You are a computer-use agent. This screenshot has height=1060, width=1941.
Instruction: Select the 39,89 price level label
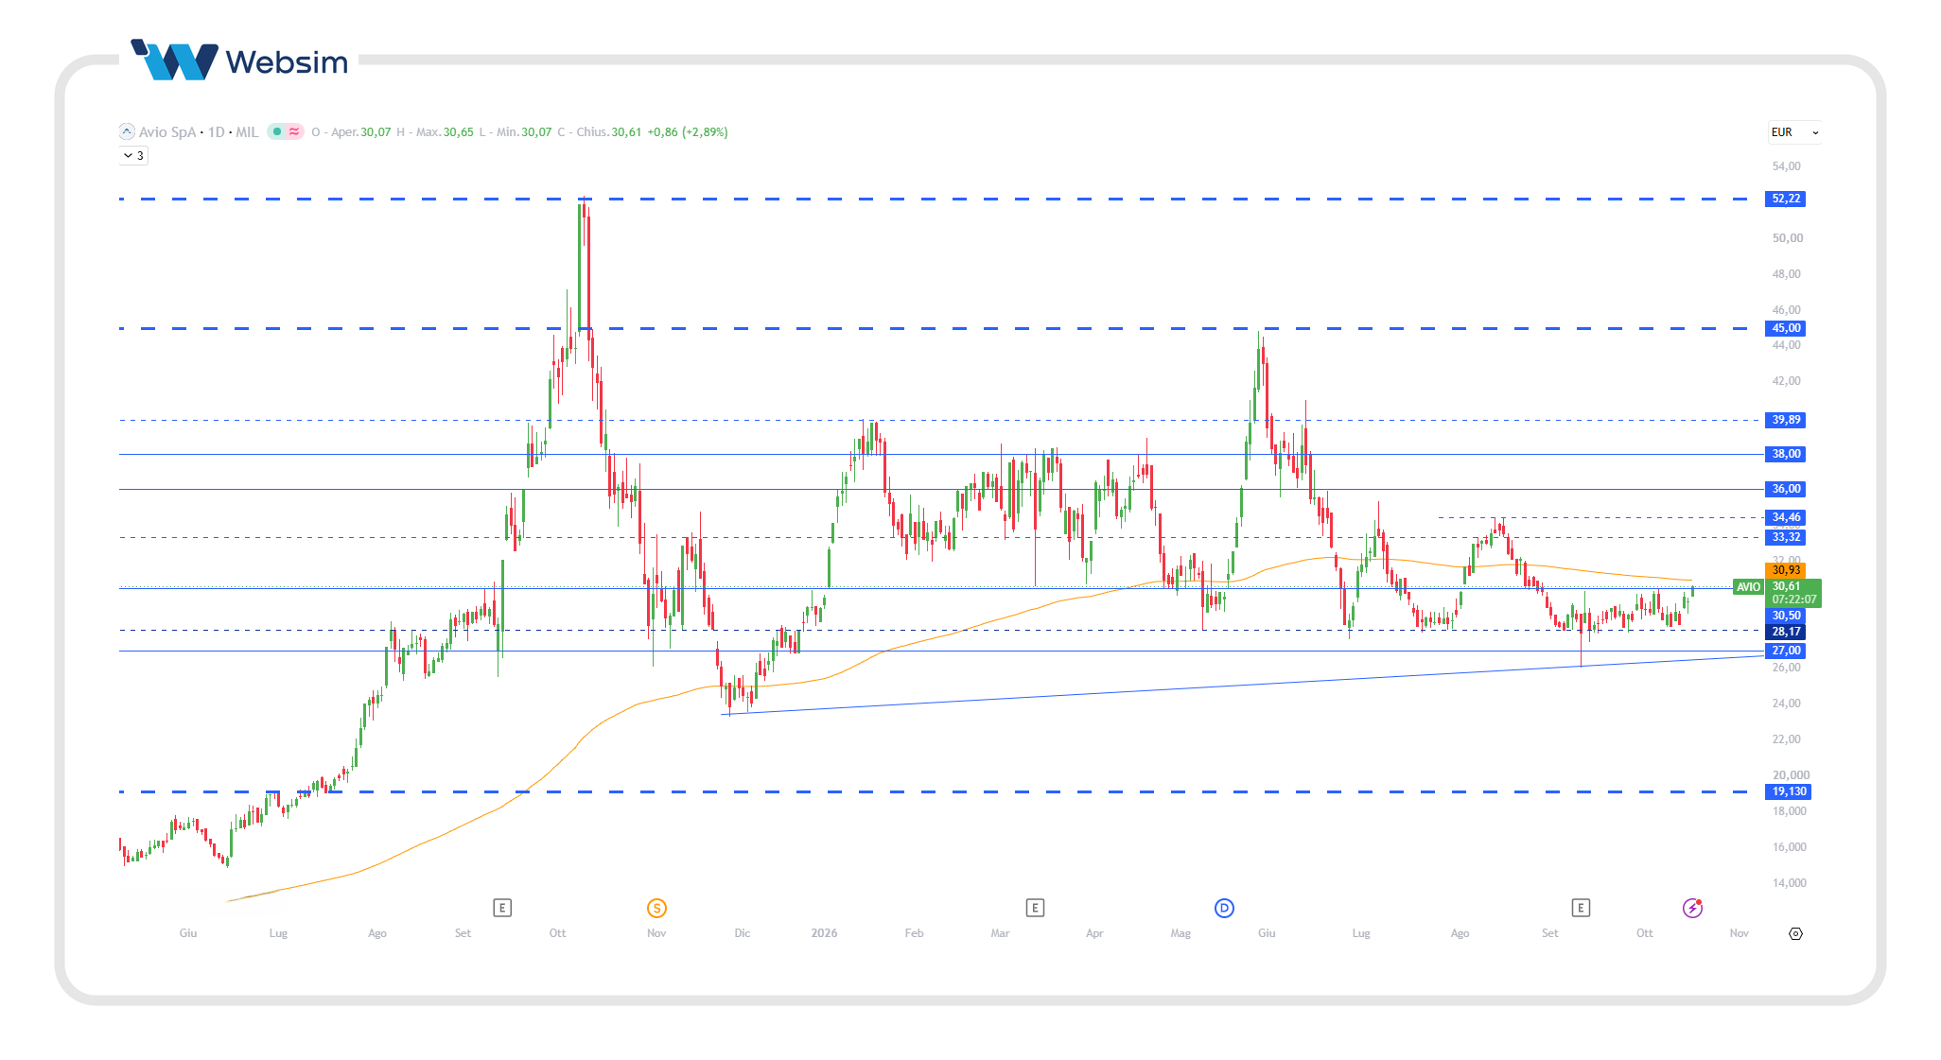point(1786,420)
